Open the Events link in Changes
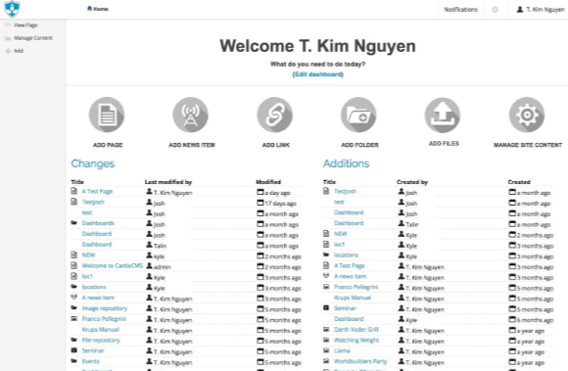 [90, 361]
